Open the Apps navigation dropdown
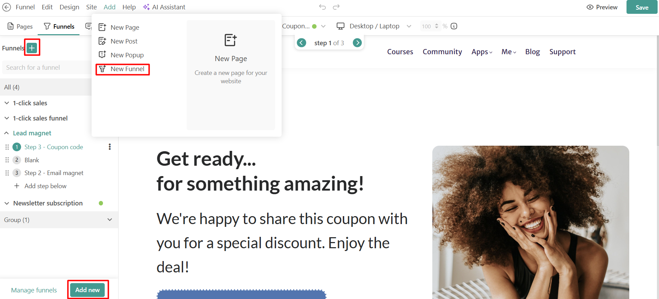 [x=482, y=52]
